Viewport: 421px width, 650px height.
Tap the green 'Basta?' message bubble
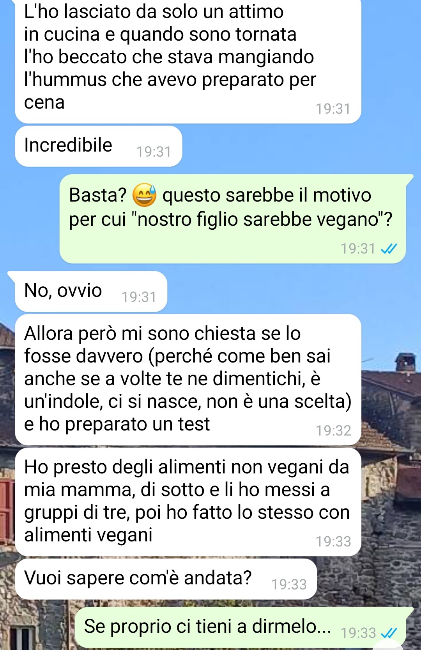click(233, 219)
